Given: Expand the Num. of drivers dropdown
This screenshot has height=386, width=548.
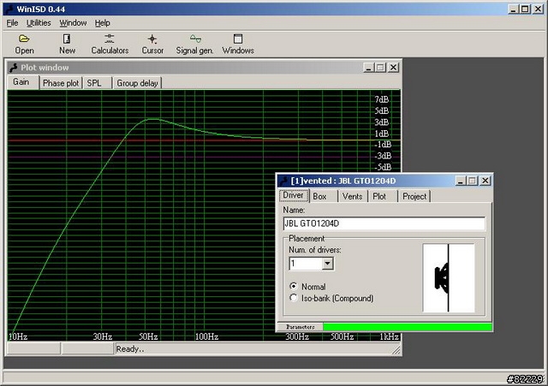Looking at the screenshot, I should click(327, 264).
